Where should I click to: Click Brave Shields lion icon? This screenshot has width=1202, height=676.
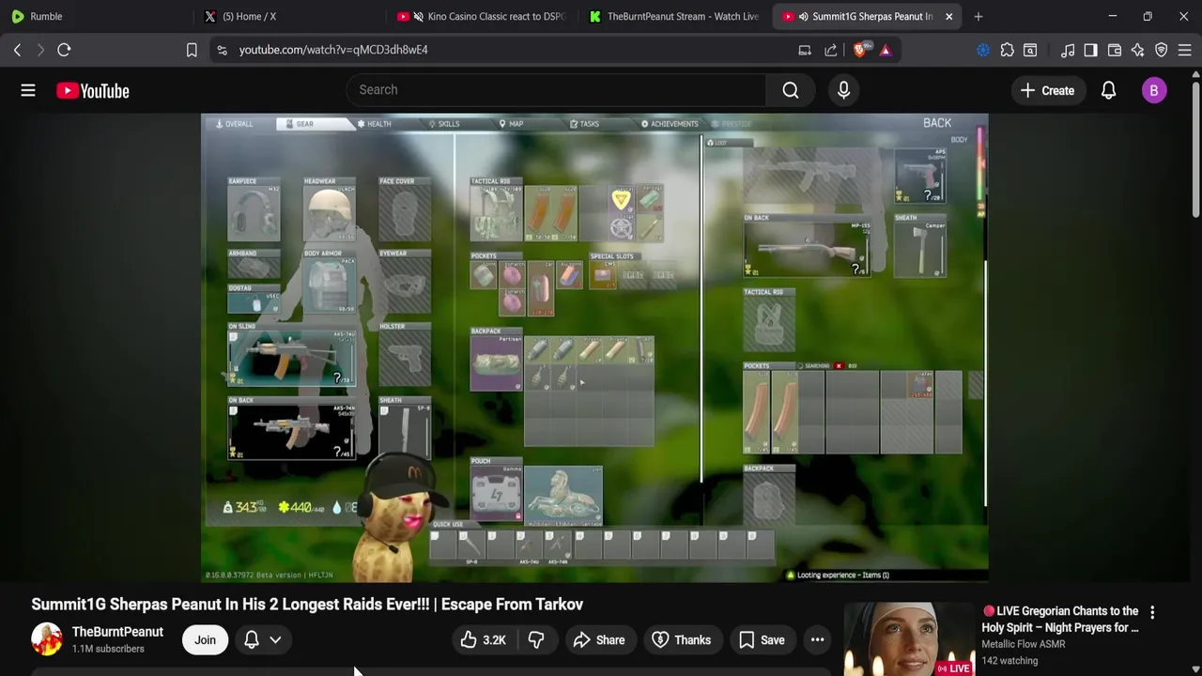[861, 50]
